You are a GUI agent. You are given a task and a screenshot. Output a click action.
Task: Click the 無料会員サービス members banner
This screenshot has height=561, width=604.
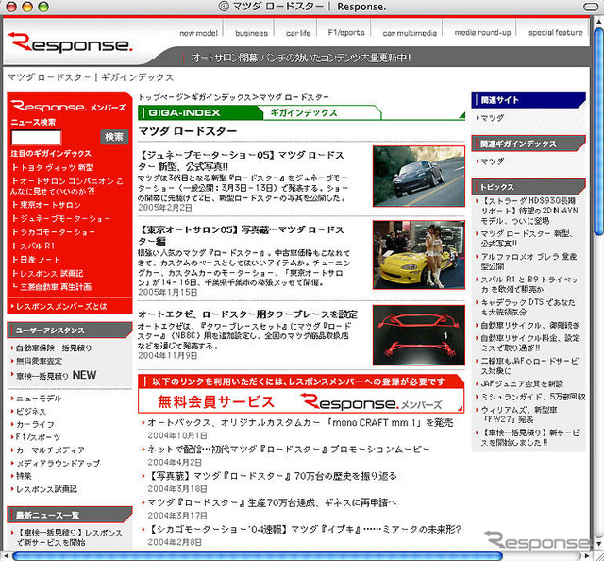click(301, 393)
